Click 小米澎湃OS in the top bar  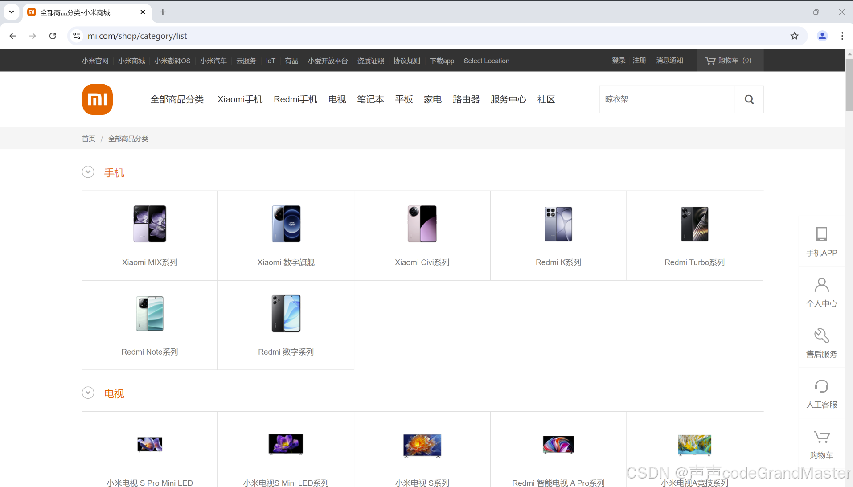tap(172, 61)
